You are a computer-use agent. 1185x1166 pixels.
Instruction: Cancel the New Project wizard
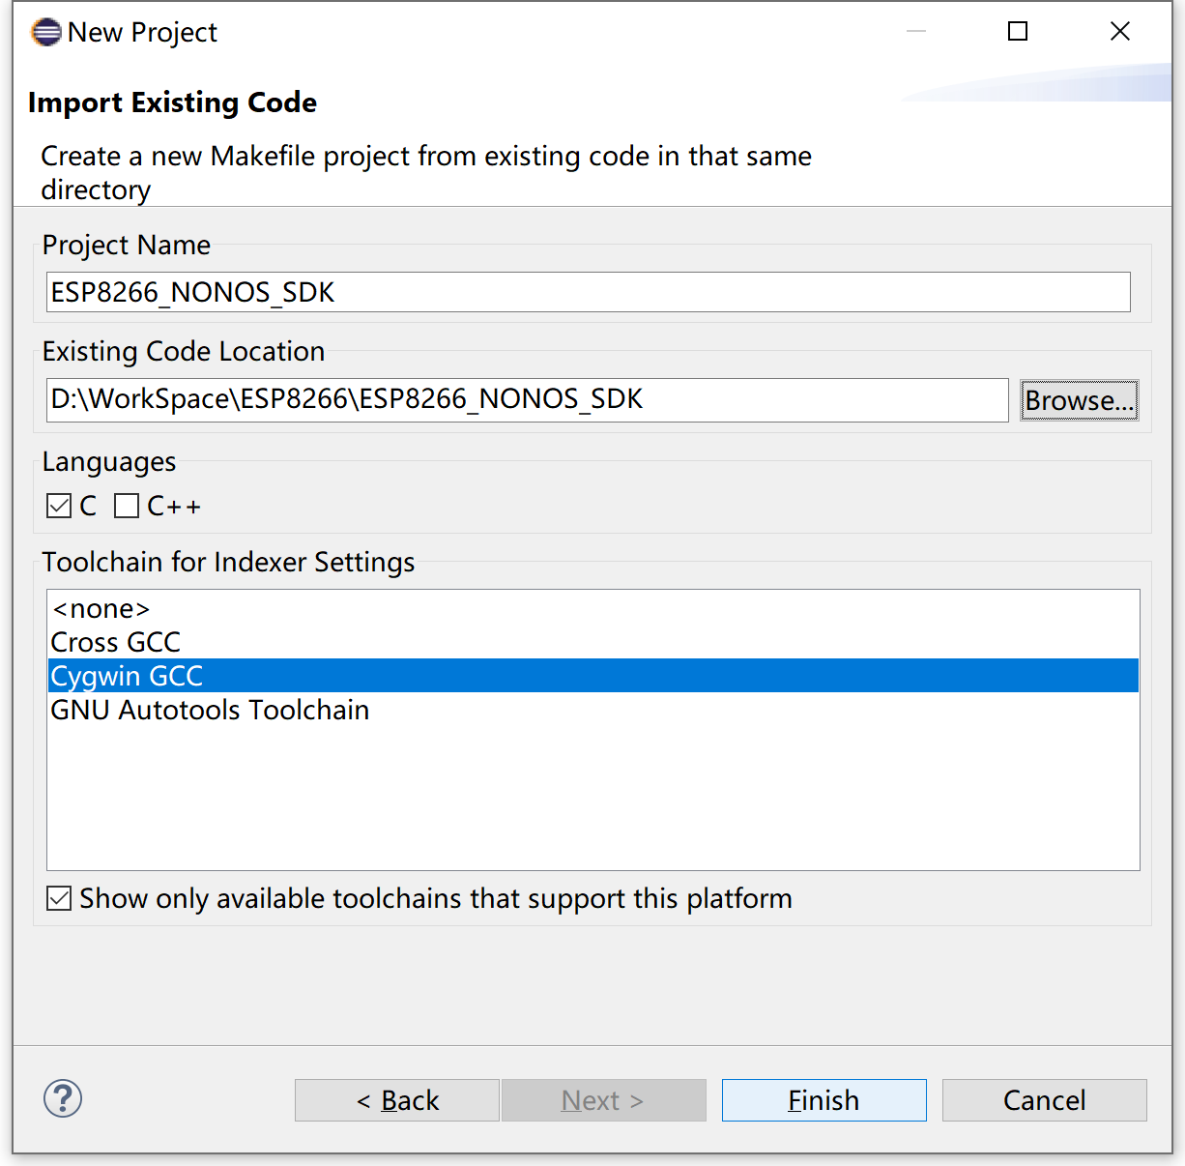pyautogui.click(x=1044, y=1100)
